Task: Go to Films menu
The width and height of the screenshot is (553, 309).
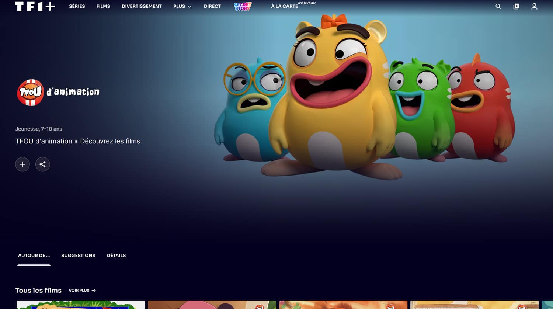Action: (x=103, y=6)
